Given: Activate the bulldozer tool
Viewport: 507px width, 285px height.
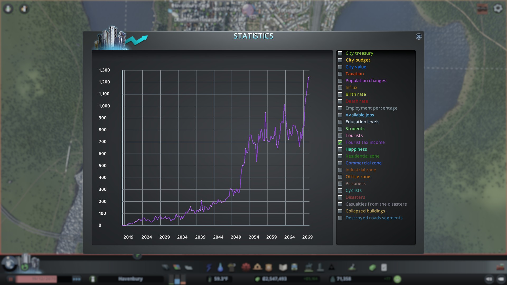Looking at the screenshot, I should pos(500,267).
